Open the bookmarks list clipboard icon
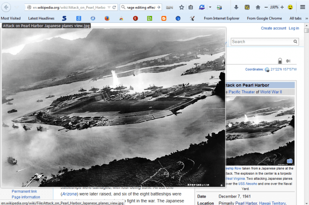Image resolution: width=309 pixels, height=205 pixels. pos(190,7)
